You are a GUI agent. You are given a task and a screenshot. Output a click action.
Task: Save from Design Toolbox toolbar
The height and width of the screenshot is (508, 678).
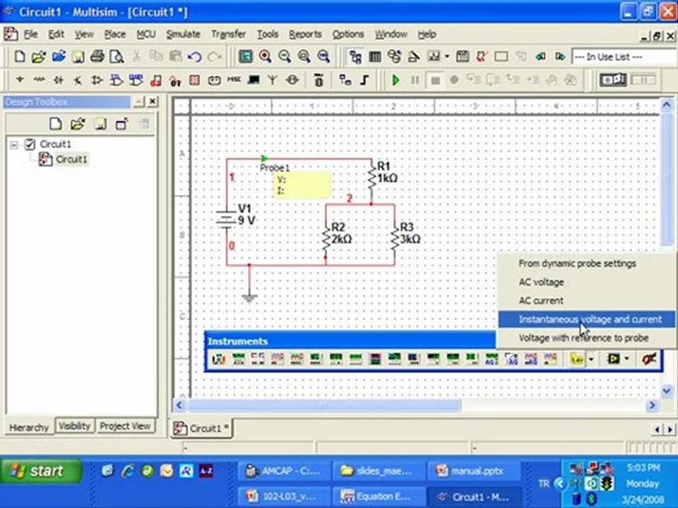pos(100,124)
